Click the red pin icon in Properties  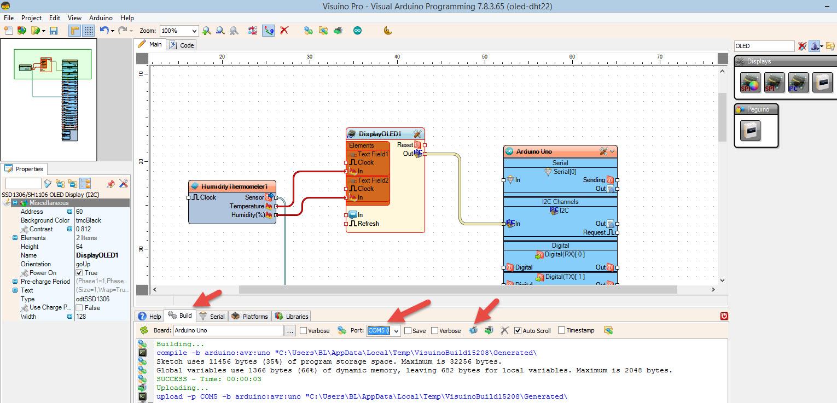tap(111, 184)
